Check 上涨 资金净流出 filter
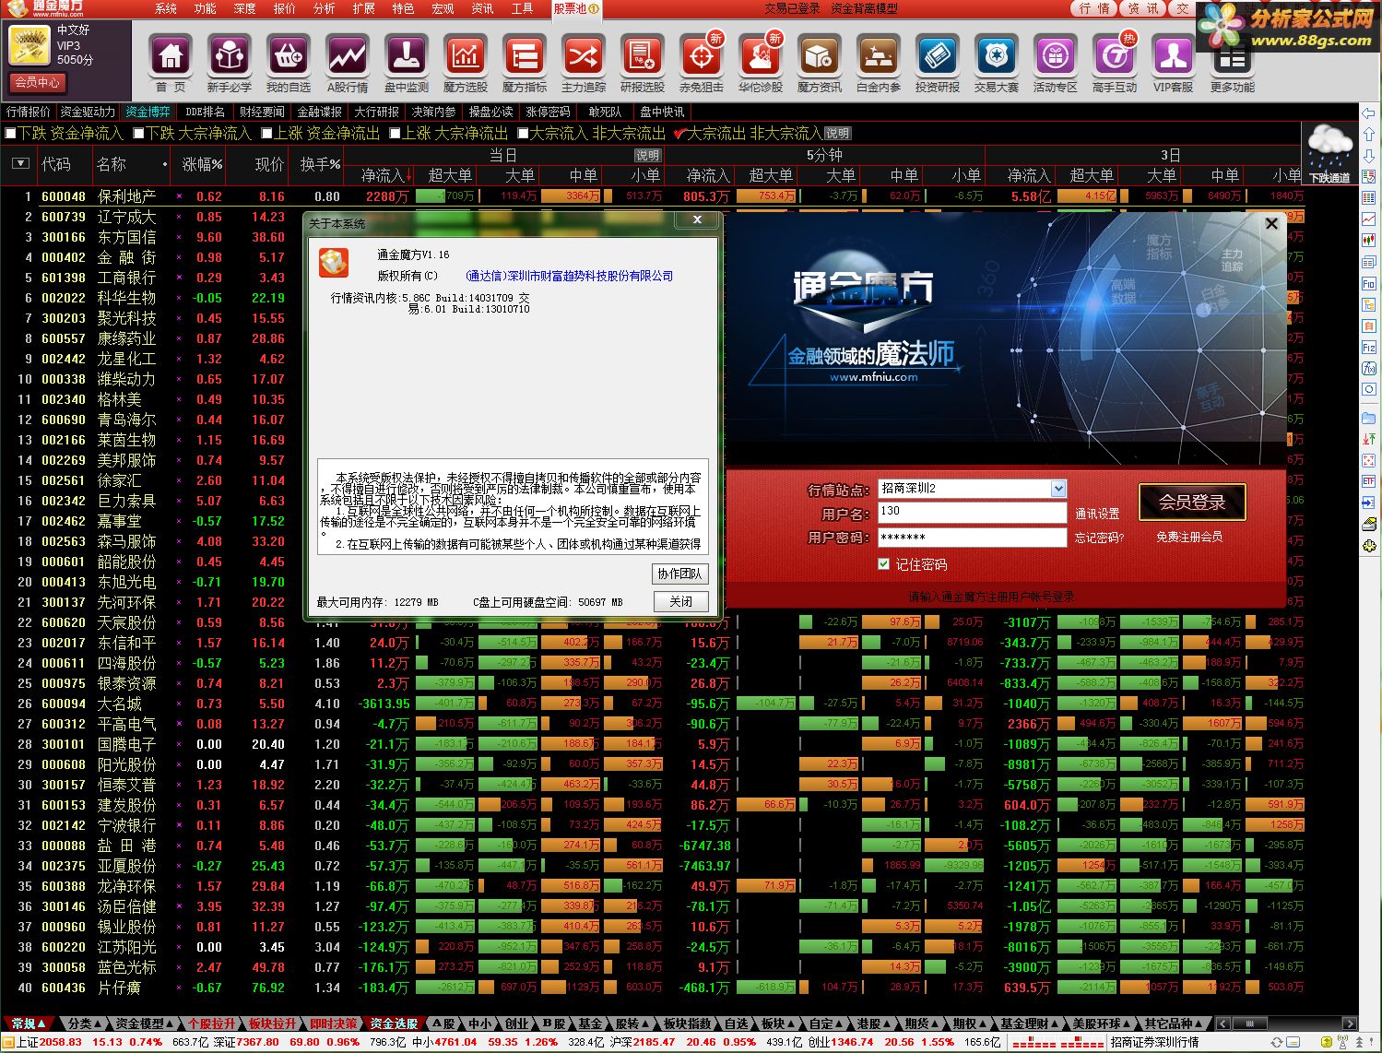 pyautogui.click(x=266, y=134)
